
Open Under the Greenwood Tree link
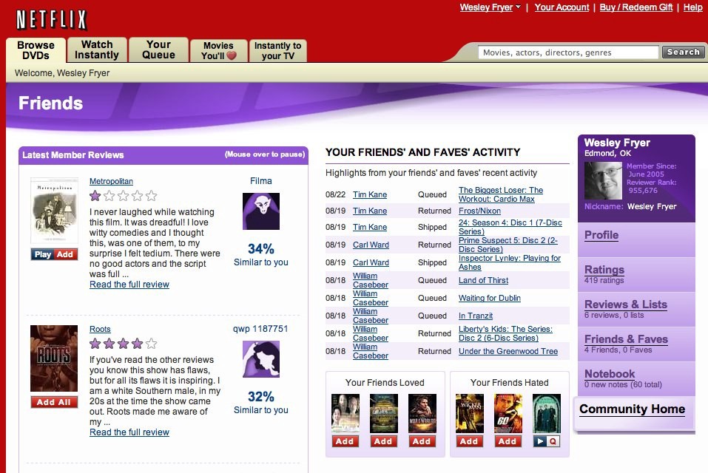coord(508,351)
